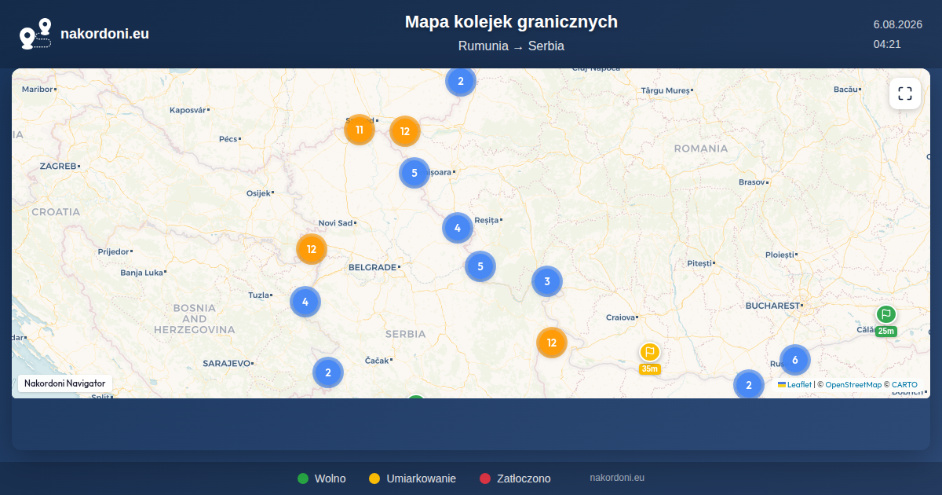Click the nakordoni.eu footer link
The width and height of the screenshot is (942, 495).
click(x=617, y=478)
